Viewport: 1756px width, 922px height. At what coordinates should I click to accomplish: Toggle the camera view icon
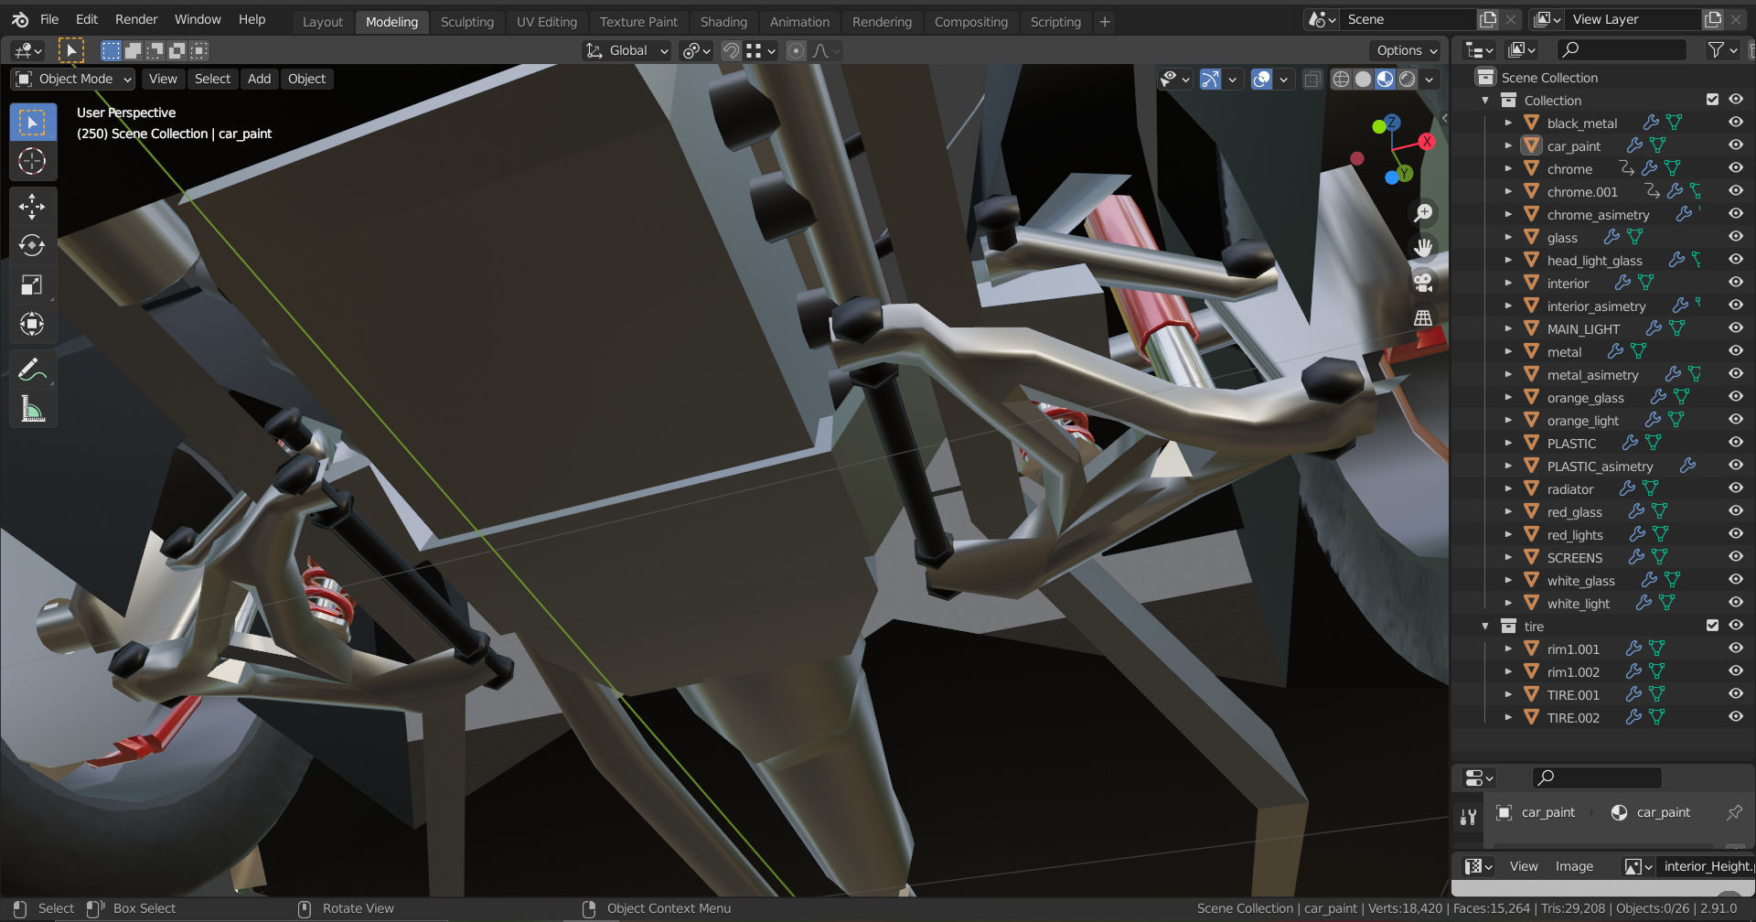(1423, 283)
